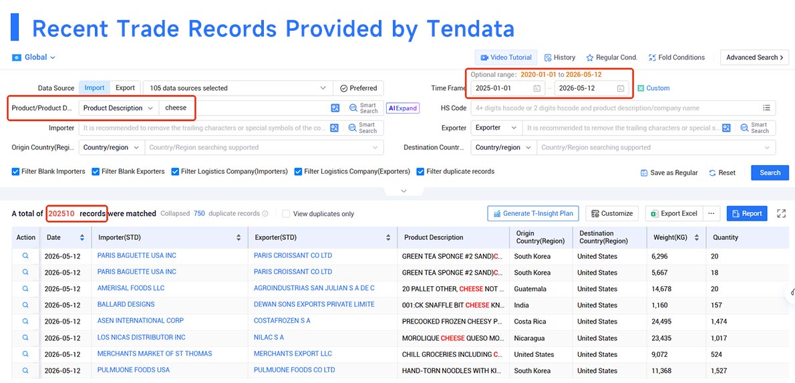Screen dimensions: 795x383
Task: Click Smart Search beside Exporter field
Action: [755, 128]
